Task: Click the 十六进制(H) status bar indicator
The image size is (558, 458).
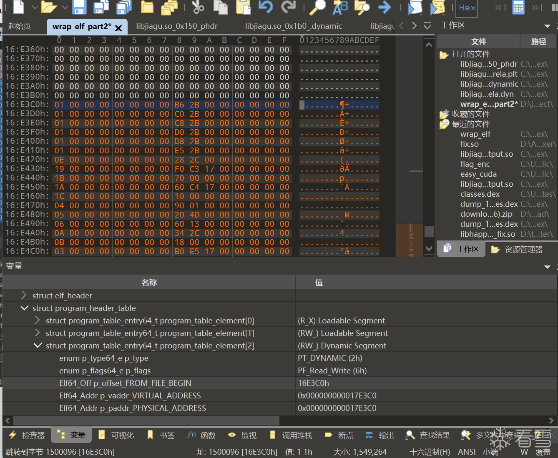Action: point(430,452)
